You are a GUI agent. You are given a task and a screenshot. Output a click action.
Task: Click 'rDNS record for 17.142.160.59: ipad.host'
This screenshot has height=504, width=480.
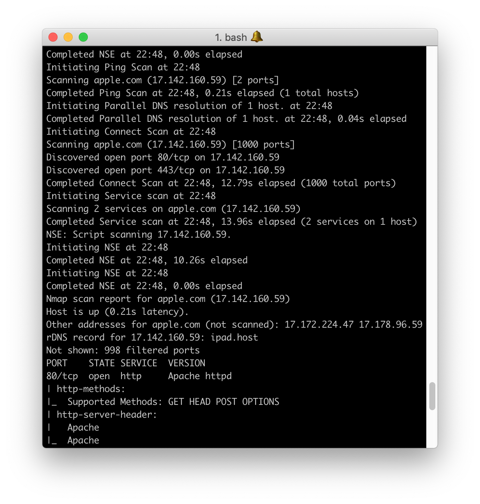click(152, 338)
